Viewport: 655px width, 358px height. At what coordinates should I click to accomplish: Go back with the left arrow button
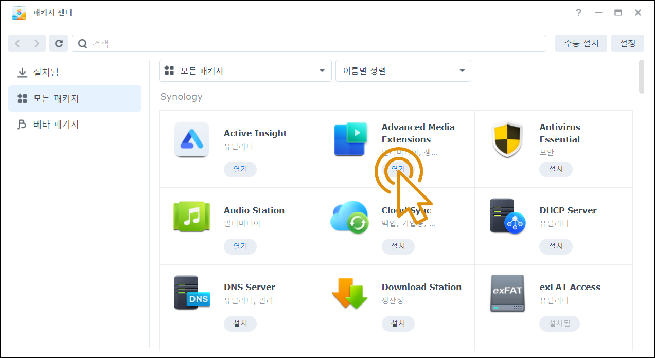tap(17, 44)
